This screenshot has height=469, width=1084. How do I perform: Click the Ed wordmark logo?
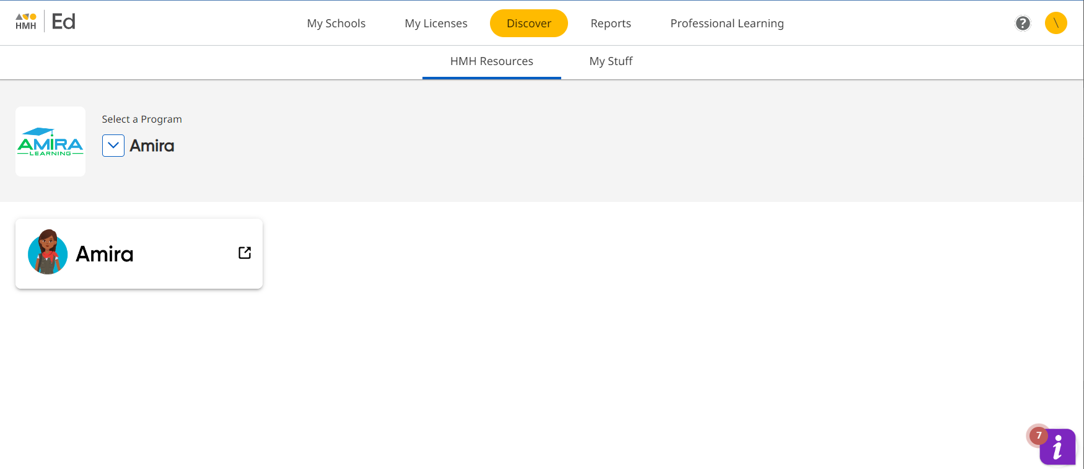tap(63, 22)
